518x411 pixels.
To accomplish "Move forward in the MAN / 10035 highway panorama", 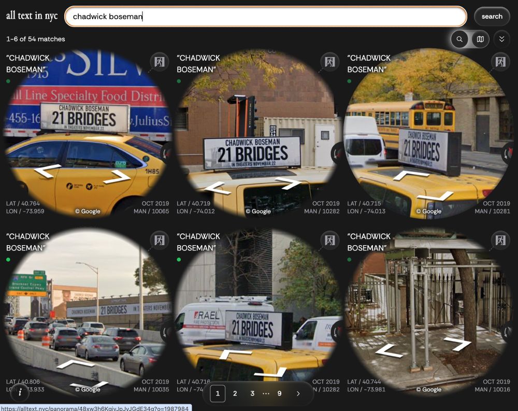I will 76,364.
